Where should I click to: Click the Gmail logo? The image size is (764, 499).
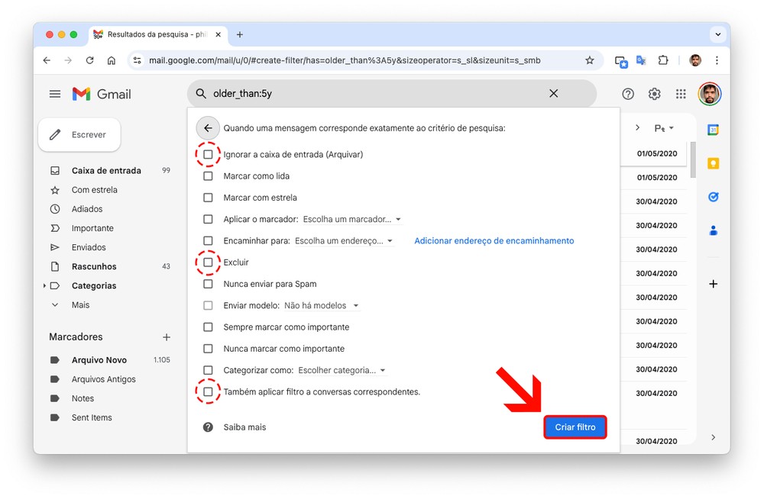102,94
